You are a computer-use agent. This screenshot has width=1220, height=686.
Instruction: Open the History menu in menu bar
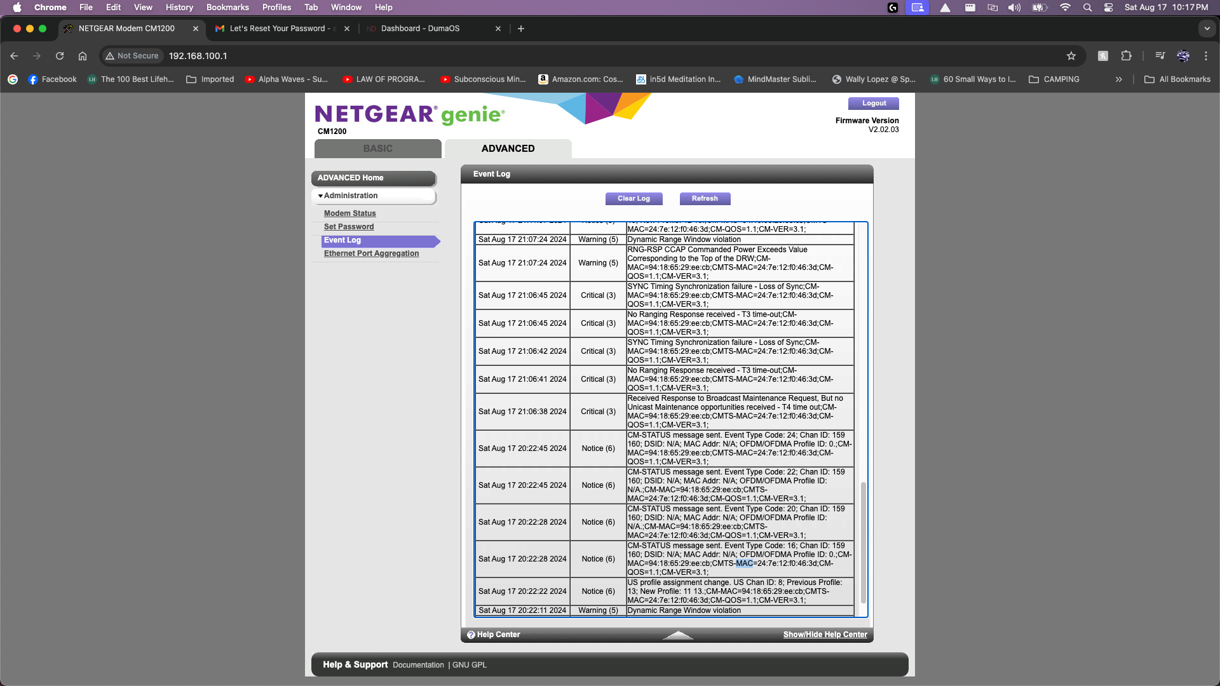pyautogui.click(x=179, y=7)
